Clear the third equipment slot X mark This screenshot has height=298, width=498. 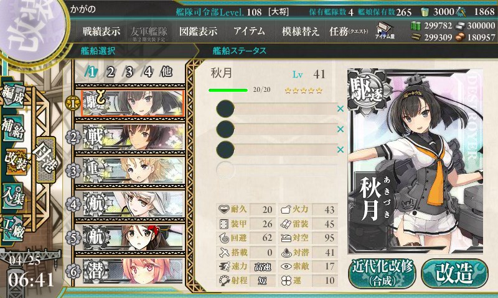coord(340,150)
